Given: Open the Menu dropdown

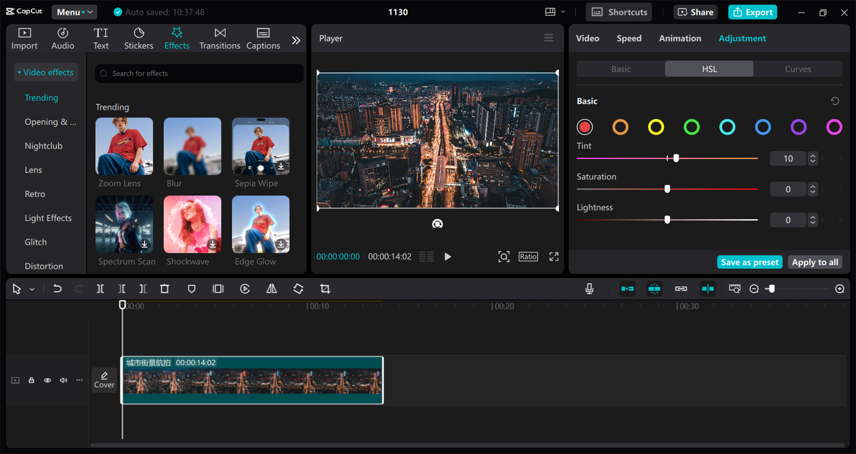Looking at the screenshot, I should click(x=74, y=12).
